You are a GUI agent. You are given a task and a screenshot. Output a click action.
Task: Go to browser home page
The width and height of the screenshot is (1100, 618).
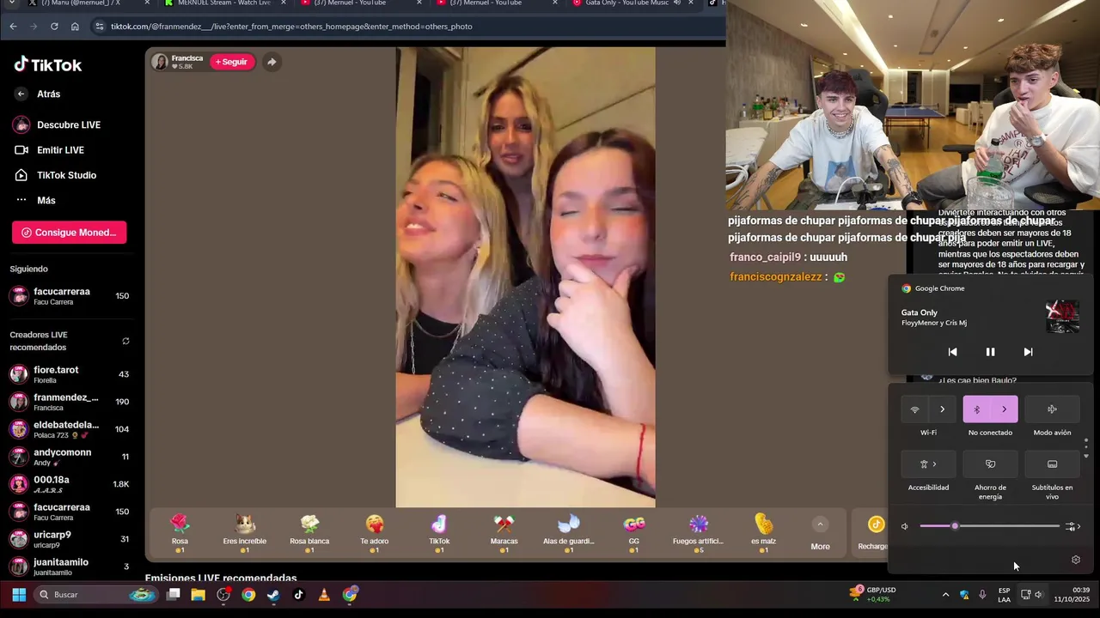coord(75,27)
